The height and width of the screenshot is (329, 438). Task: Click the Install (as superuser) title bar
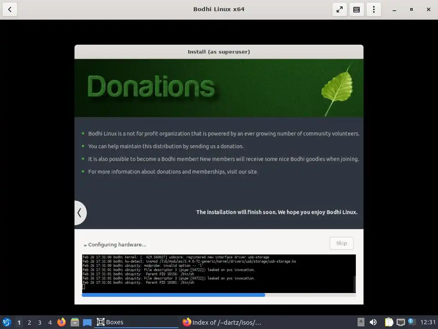[219, 52]
